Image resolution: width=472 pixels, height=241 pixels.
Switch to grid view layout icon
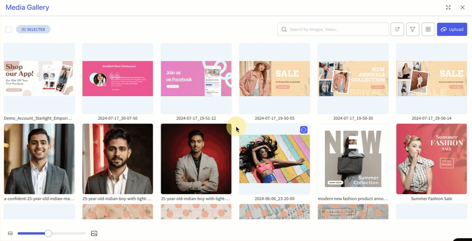point(428,29)
